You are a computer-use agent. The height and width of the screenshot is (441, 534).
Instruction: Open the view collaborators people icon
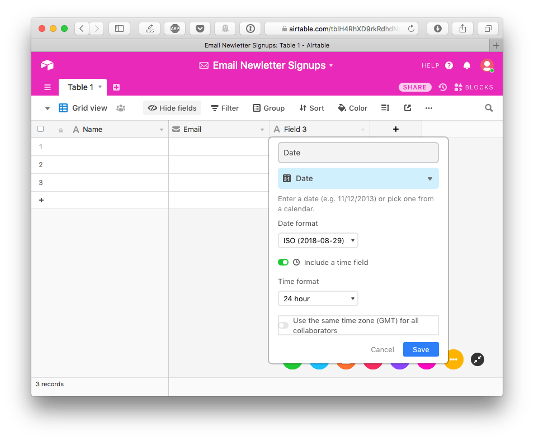pyautogui.click(x=121, y=108)
